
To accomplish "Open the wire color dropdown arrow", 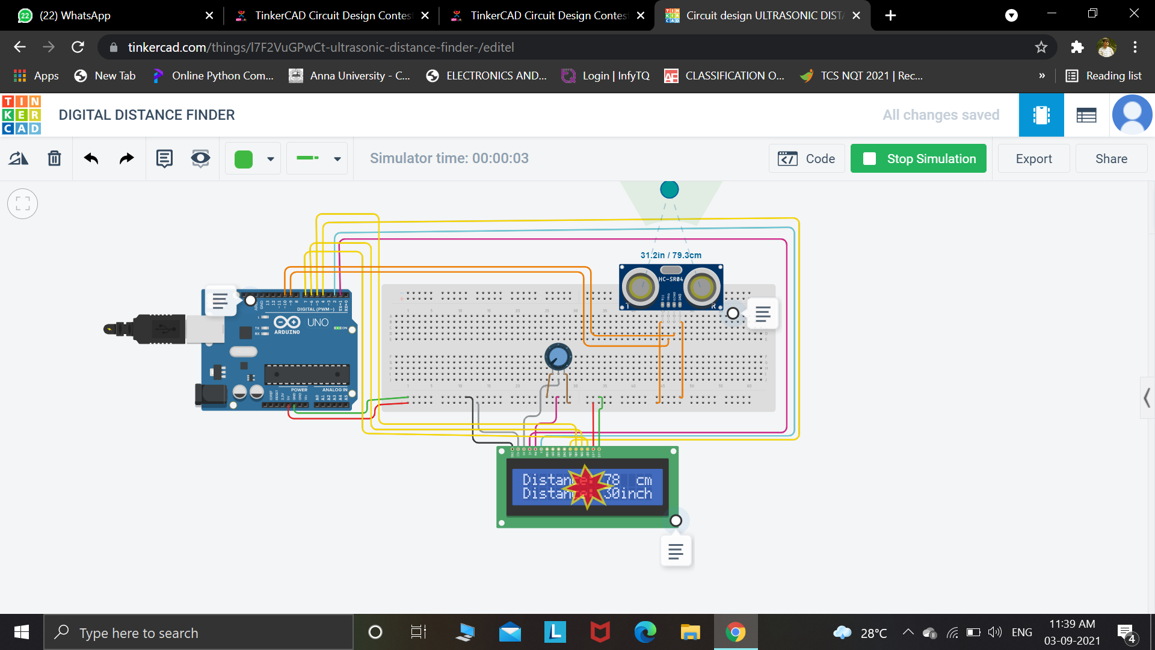I will (271, 159).
